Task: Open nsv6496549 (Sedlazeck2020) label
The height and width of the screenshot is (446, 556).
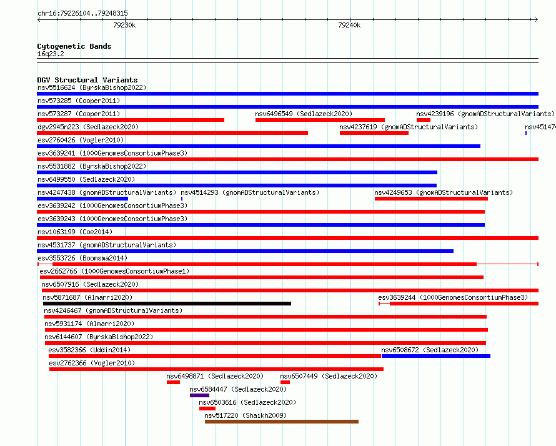Action: (304, 114)
